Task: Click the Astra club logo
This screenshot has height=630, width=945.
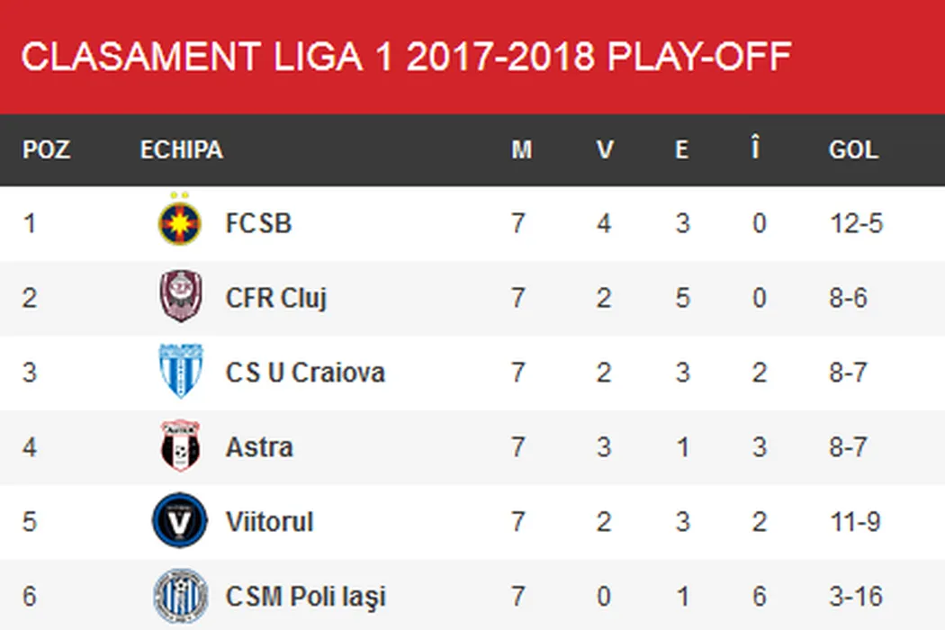Action: [x=180, y=446]
